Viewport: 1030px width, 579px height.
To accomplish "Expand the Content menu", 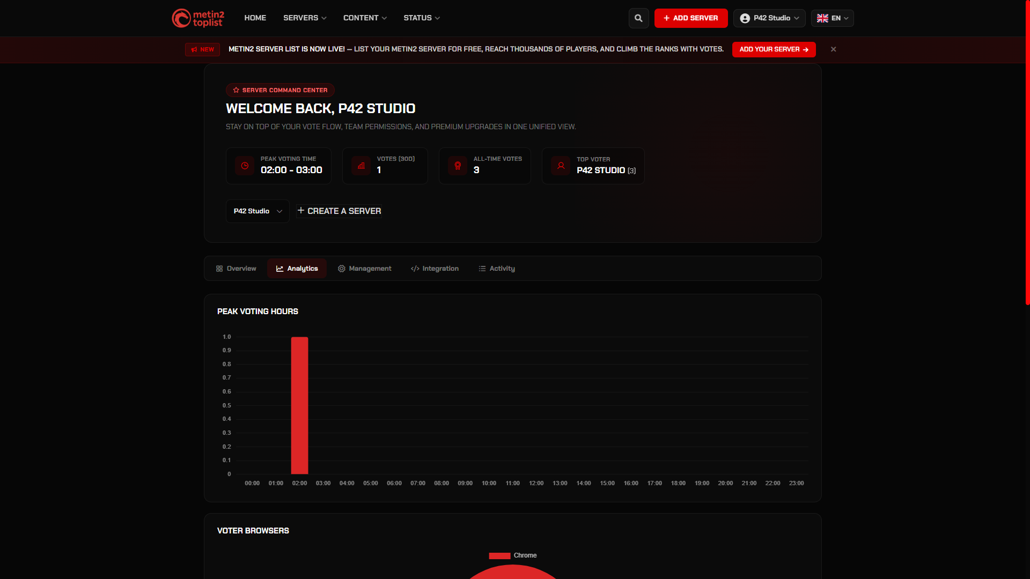I will click(x=365, y=18).
